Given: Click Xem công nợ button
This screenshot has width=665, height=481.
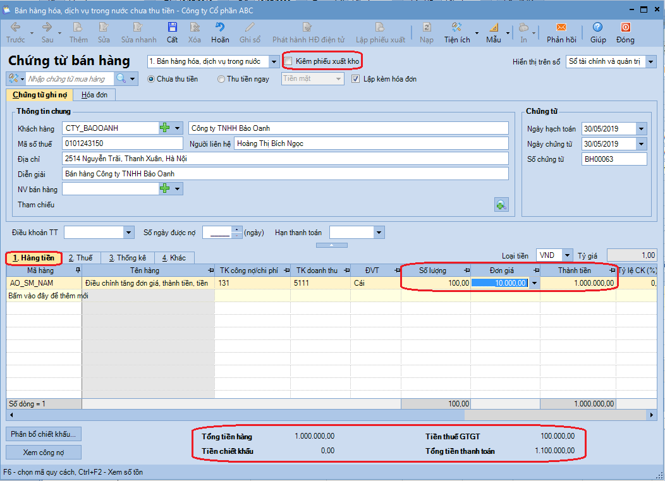Looking at the screenshot, I should pyautogui.click(x=43, y=452).
